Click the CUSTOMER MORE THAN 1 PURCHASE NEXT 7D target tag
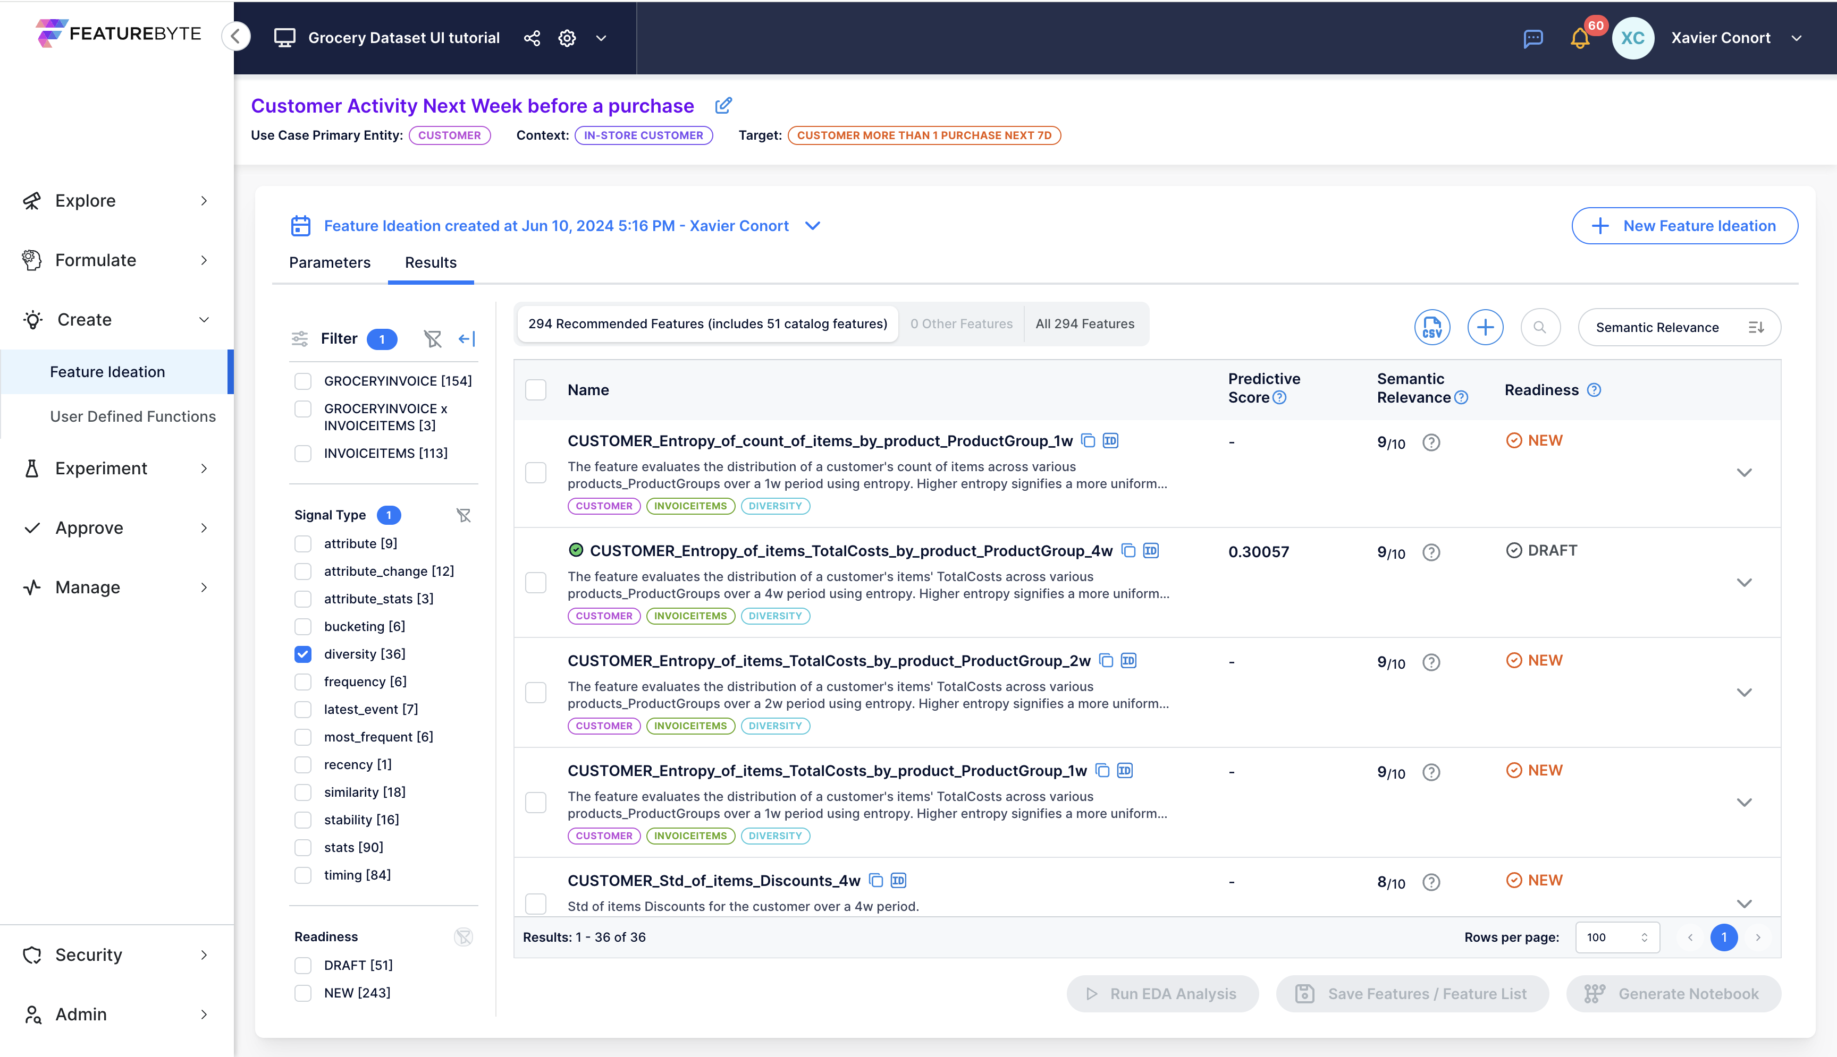The height and width of the screenshot is (1057, 1837). point(924,136)
